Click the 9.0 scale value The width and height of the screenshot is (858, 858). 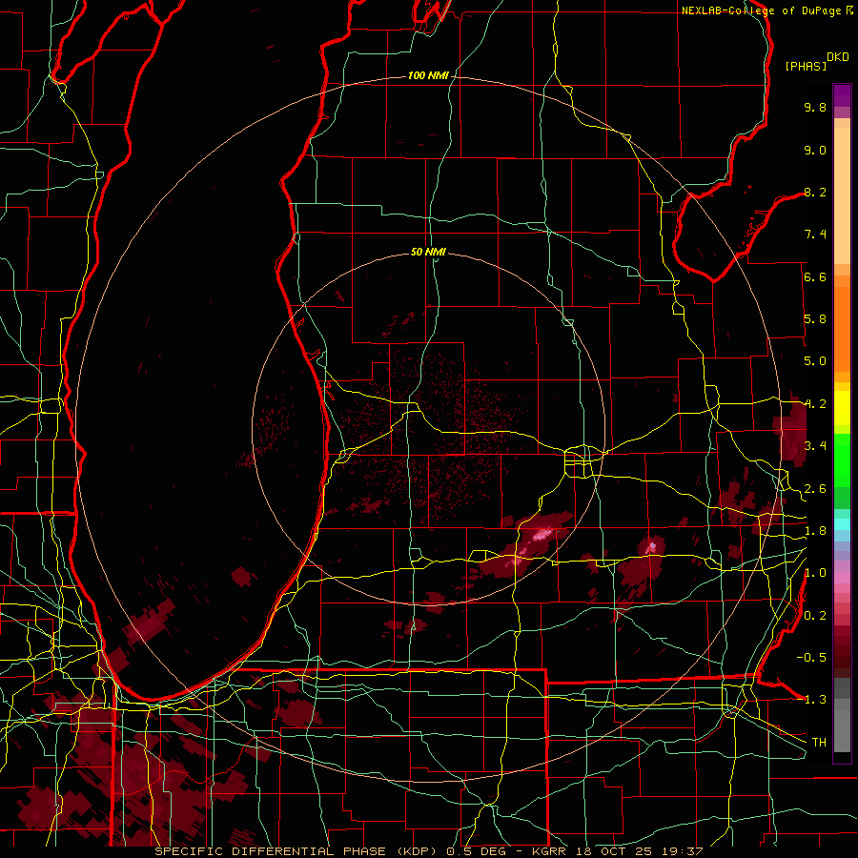point(815,150)
